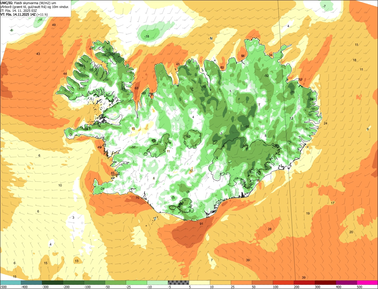Screen dimensions: 378x289
Task: Click the map value '56' on the northeast coast
Action: click(x=243, y=56)
